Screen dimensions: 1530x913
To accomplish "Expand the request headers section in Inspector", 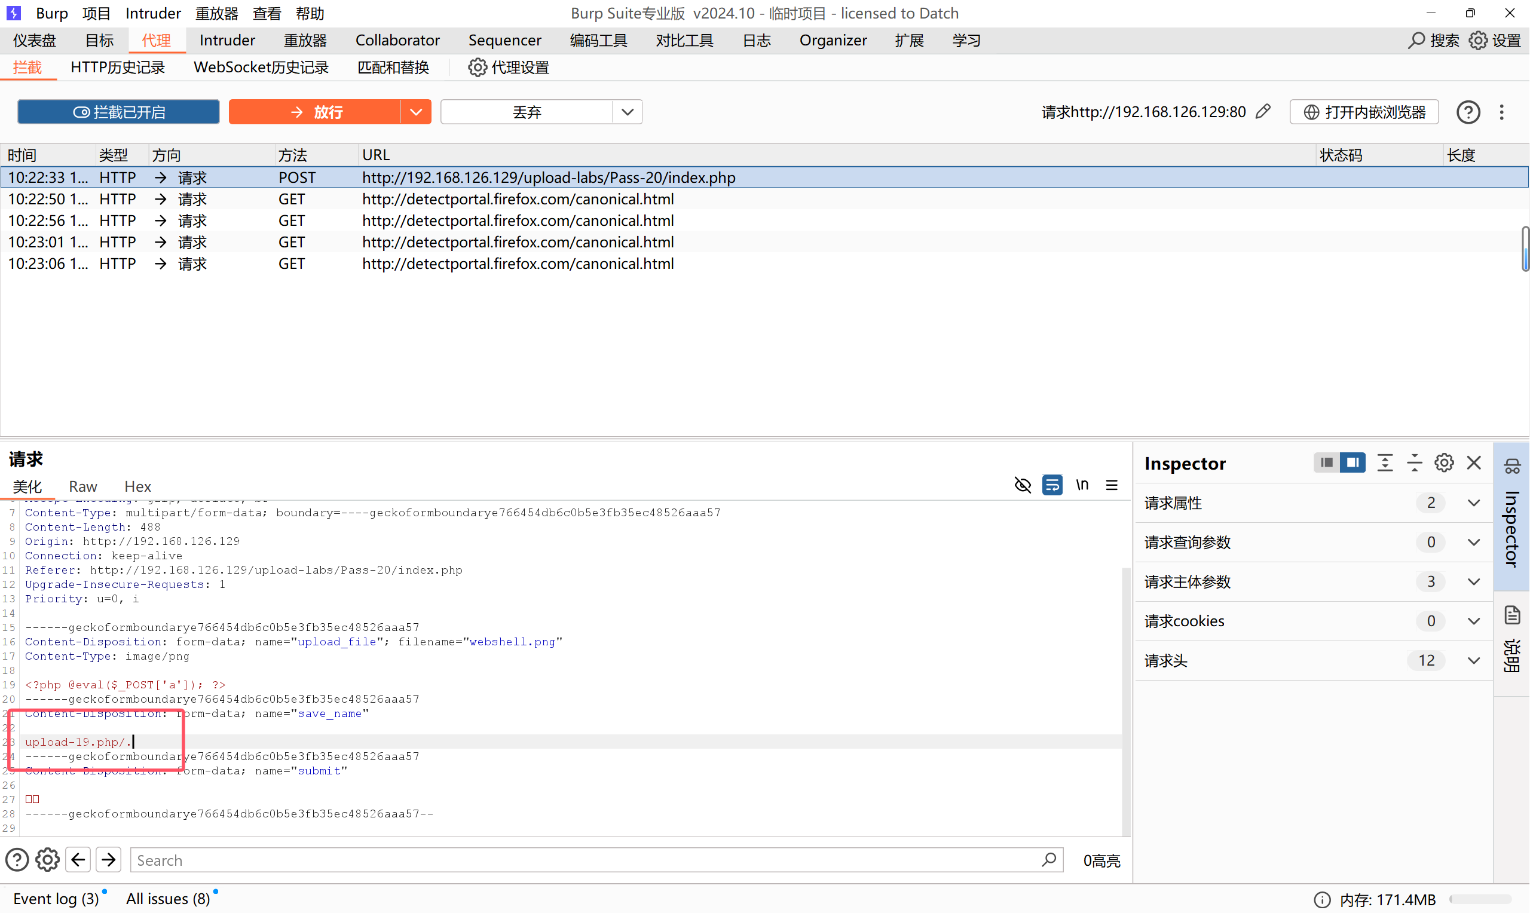I will click(1473, 661).
